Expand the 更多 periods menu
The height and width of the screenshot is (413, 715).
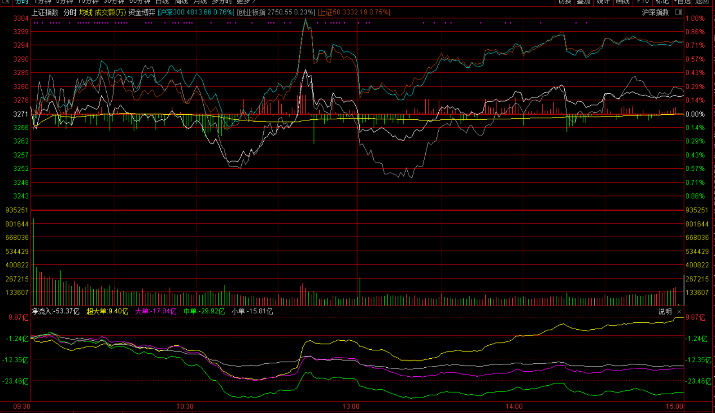tap(246, 2)
